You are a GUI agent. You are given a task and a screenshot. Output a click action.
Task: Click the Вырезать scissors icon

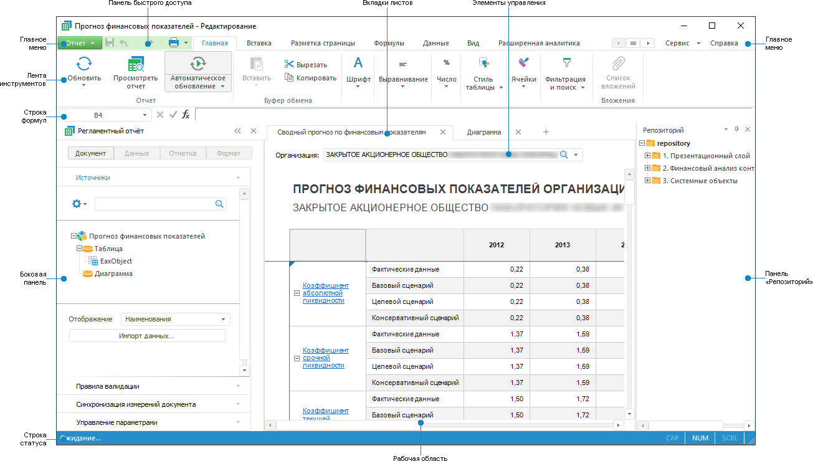point(289,64)
